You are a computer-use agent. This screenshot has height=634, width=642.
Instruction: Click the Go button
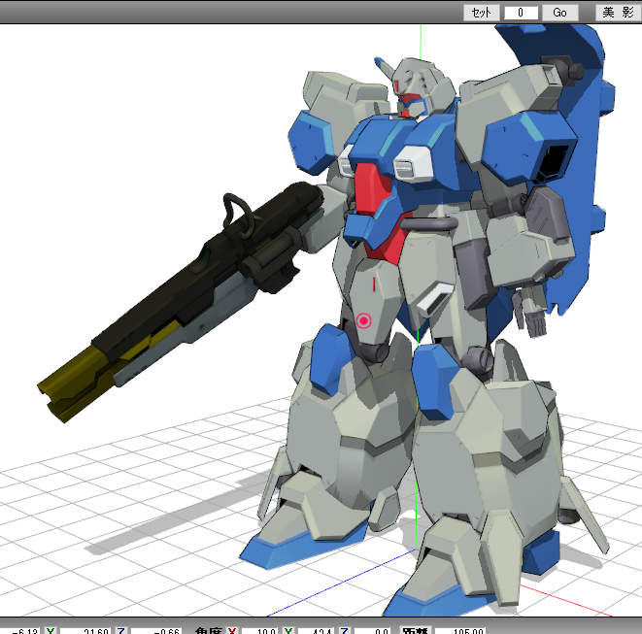coord(560,13)
